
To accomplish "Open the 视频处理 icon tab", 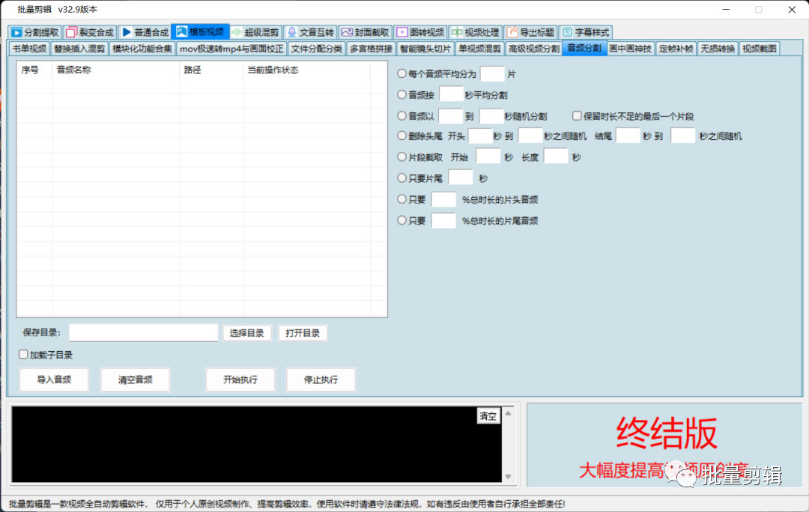I will tap(475, 32).
